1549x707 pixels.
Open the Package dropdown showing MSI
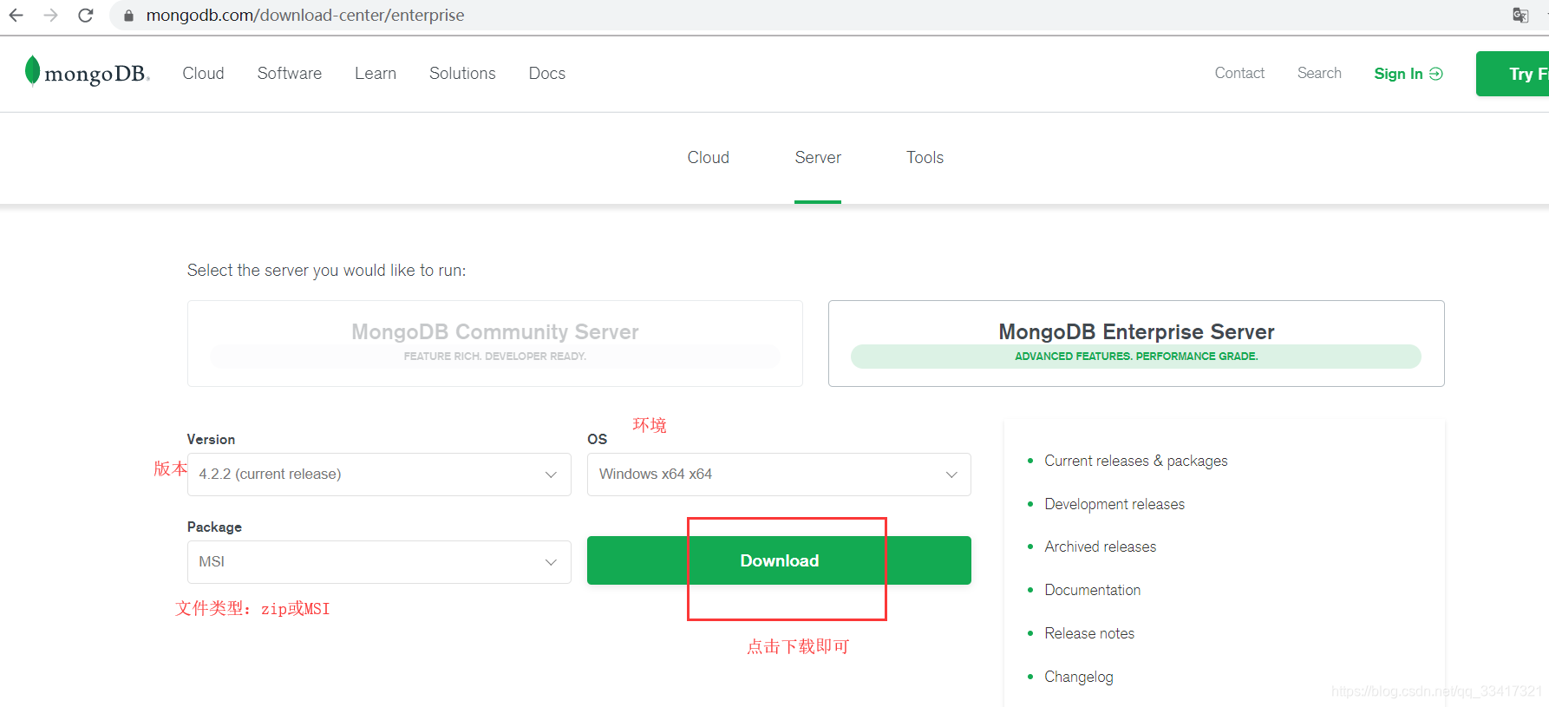point(379,562)
